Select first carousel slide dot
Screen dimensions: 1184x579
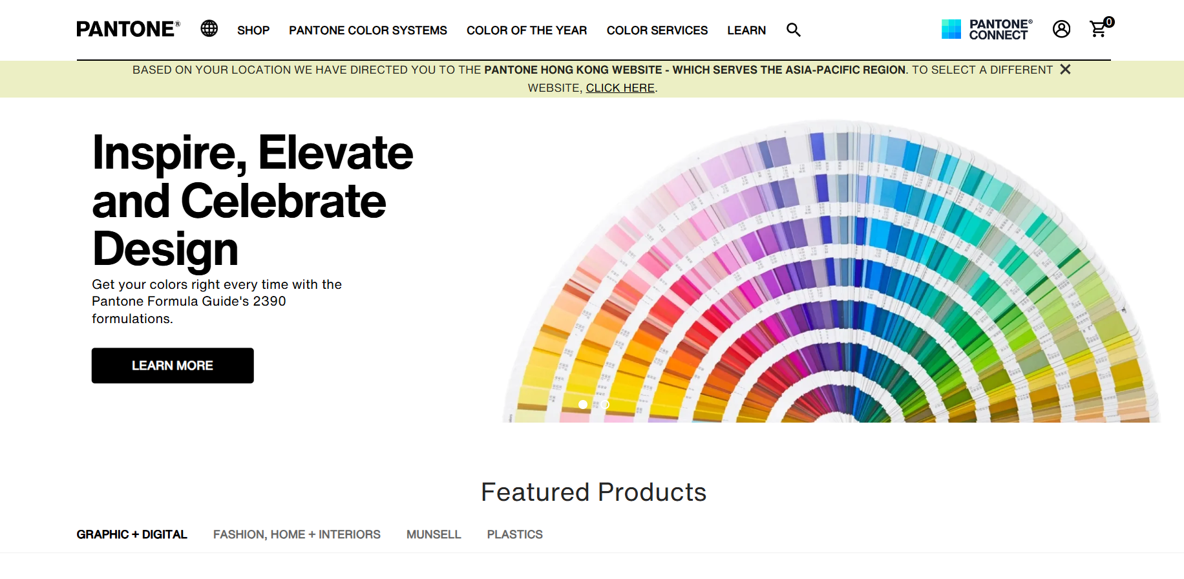click(x=583, y=405)
